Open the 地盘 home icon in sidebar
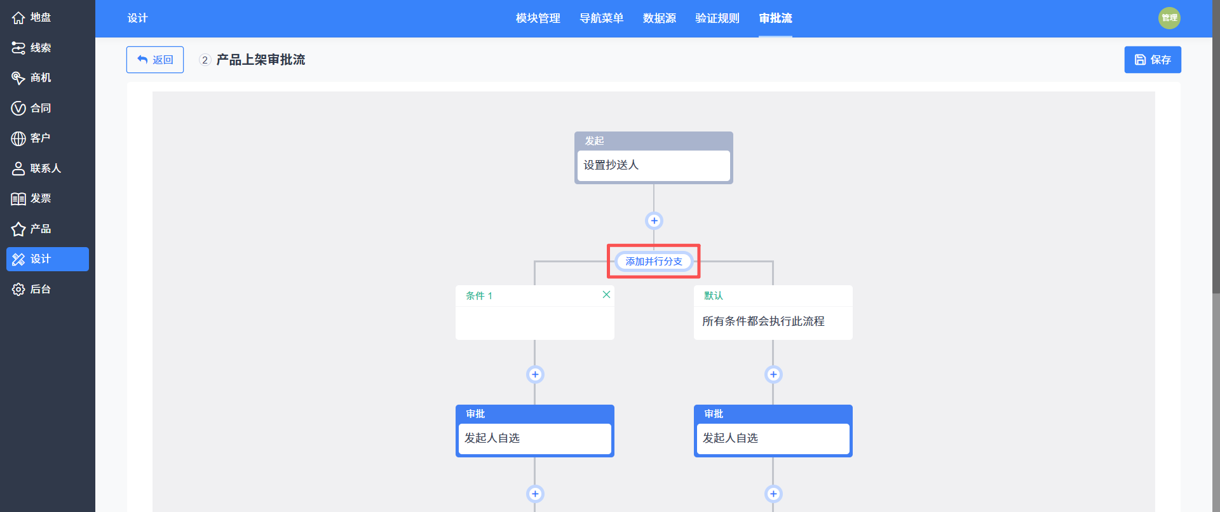Image resolution: width=1220 pixels, height=512 pixels. pyautogui.click(x=18, y=18)
